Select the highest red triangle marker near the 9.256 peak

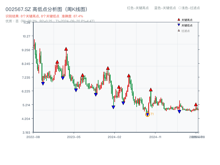[66, 49]
